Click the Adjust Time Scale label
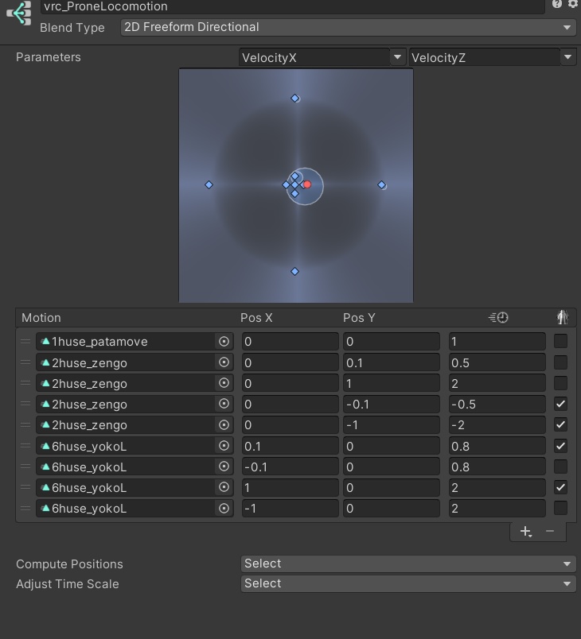The image size is (581, 639). tap(68, 584)
